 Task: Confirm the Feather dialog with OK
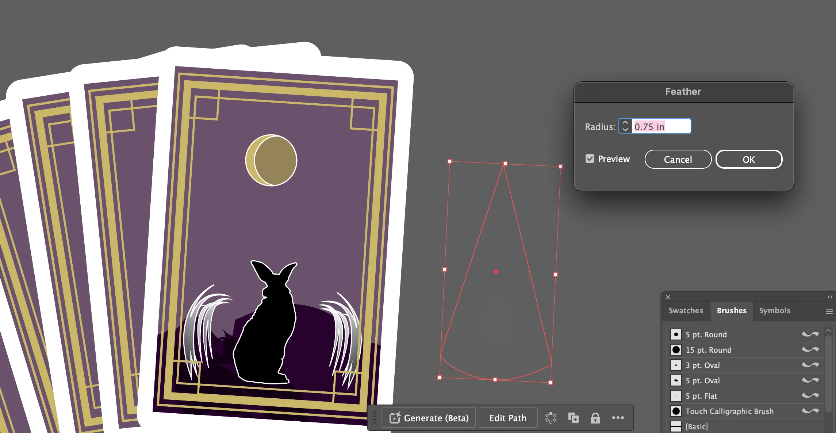(748, 160)
